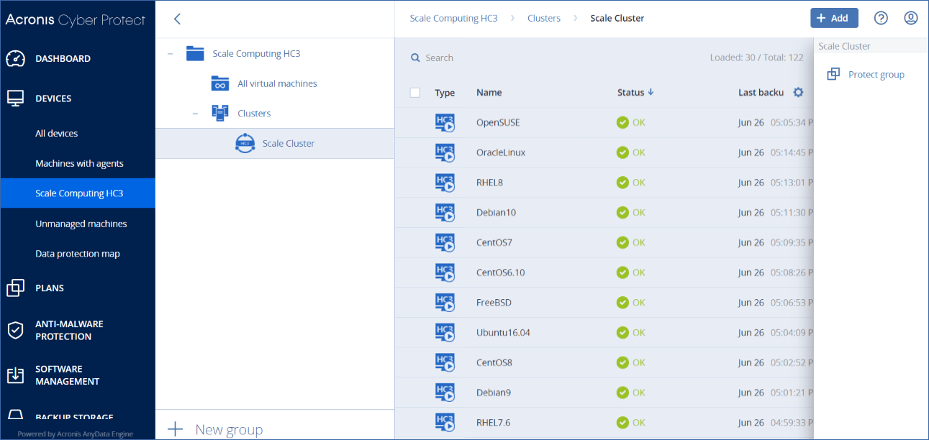Select Scale Computing HC3 sidebar item
This screenshot has width=929, height=440.
tap(79, 193)
